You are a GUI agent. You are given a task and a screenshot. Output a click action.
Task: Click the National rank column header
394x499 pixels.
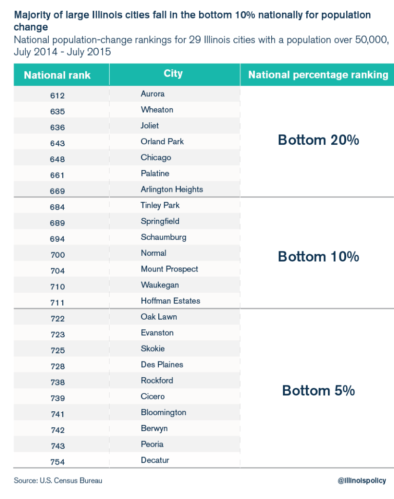[57, 75]
